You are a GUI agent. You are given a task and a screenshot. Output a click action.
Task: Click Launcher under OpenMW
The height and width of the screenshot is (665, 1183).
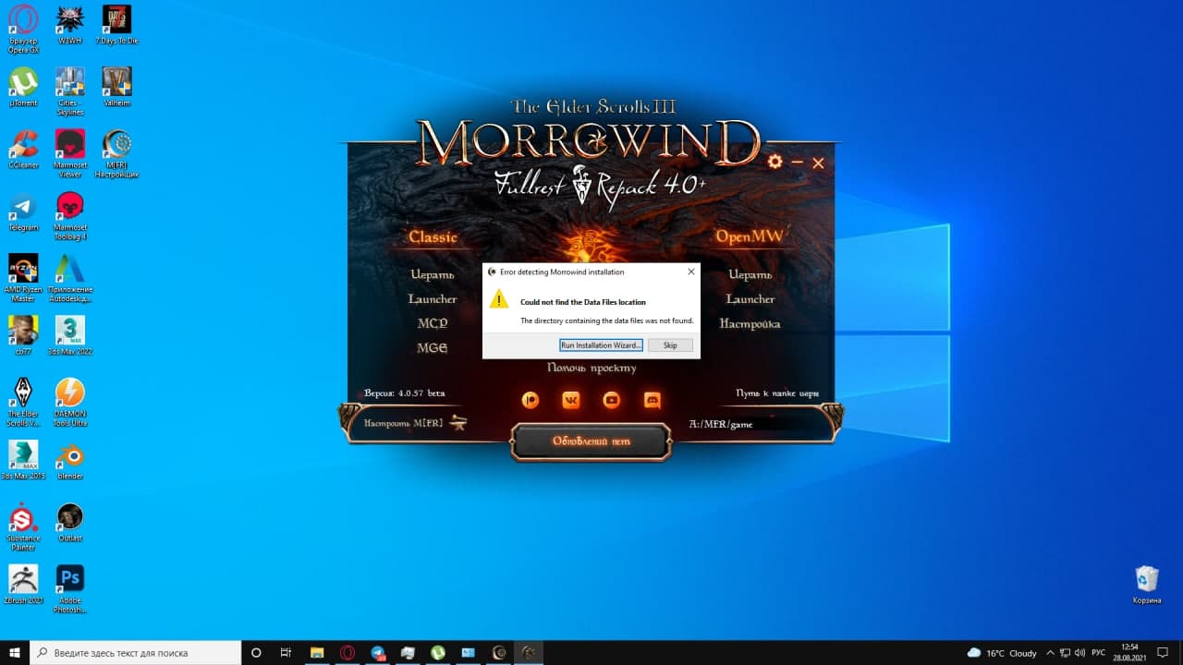point(750,299)
